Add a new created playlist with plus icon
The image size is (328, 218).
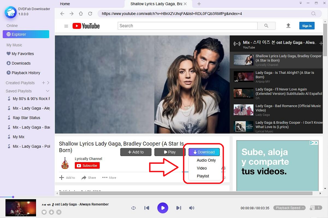43,83
